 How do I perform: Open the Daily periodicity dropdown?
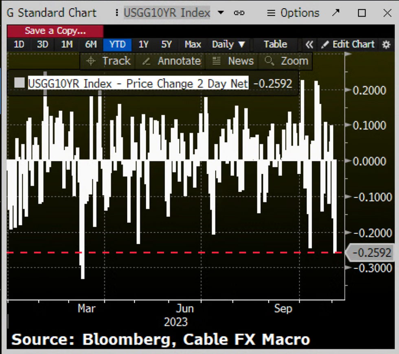click(228, 45)
